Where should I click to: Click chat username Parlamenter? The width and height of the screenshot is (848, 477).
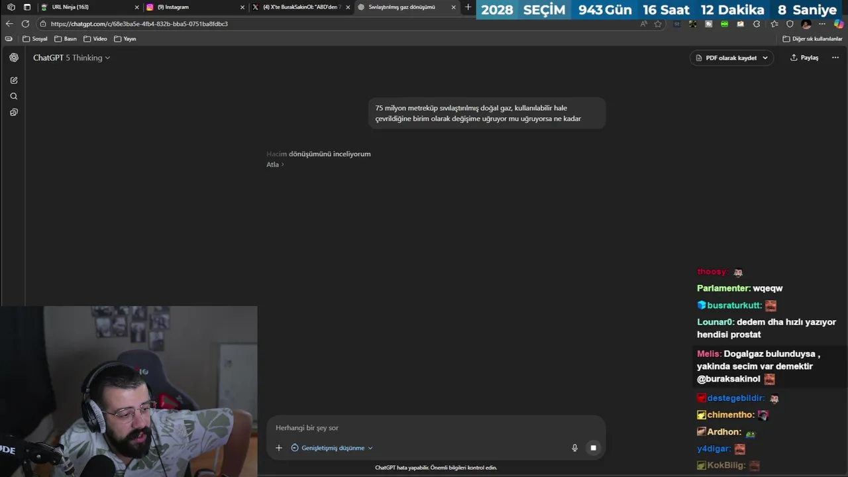[x=723, y=288]
